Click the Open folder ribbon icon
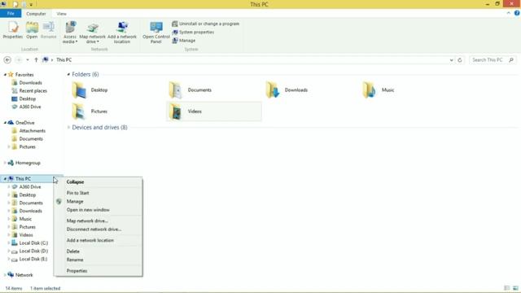This screenshot has height=293, width=521. click(32, 30)
